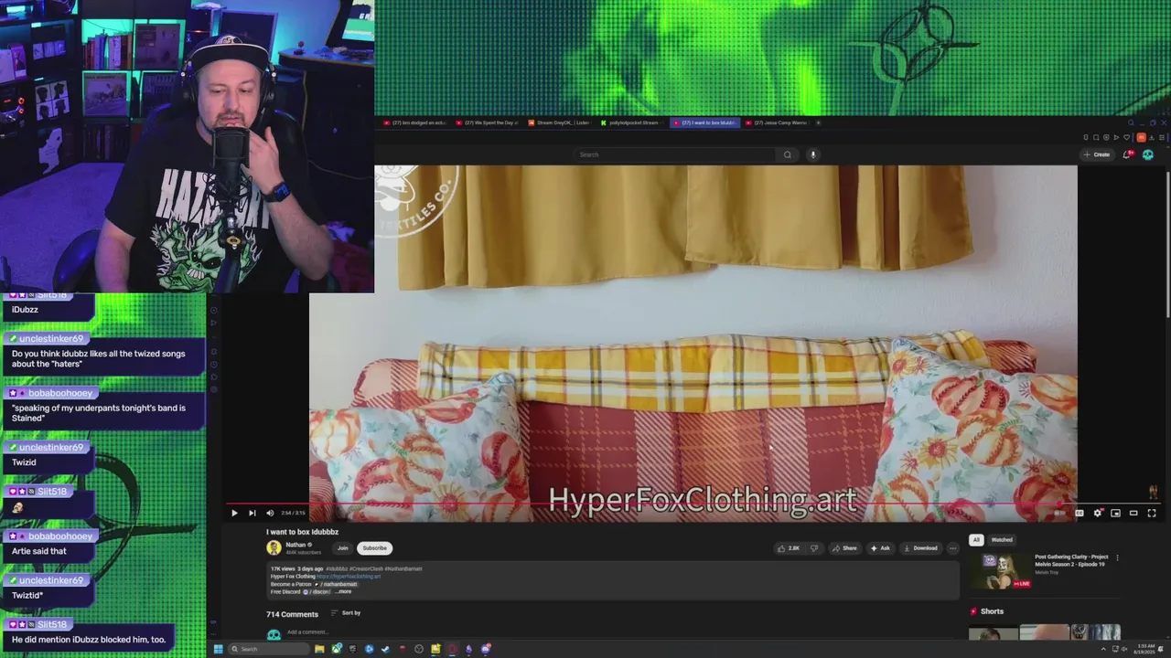Open browser tab search icon

(x=1131, y=122)
